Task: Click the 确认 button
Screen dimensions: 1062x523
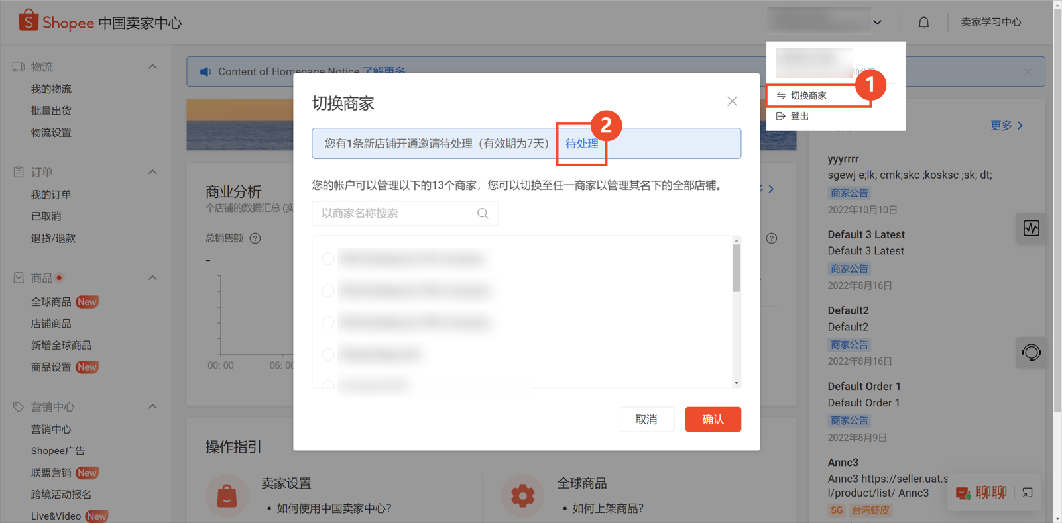Action: click(713, 419)
